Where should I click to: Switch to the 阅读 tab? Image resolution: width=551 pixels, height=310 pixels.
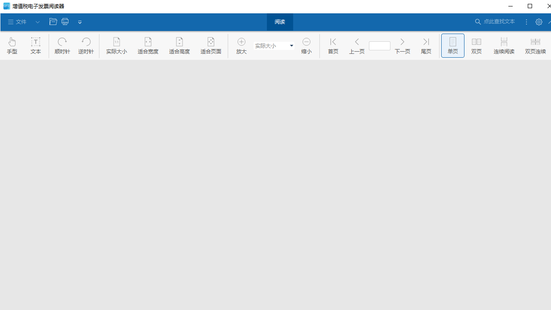pos(280,22)
